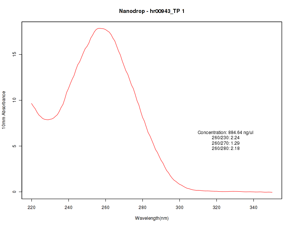
Task: Click the 260 tick label on x-axis
Action: pyautogui.click(x=105, y=208)
